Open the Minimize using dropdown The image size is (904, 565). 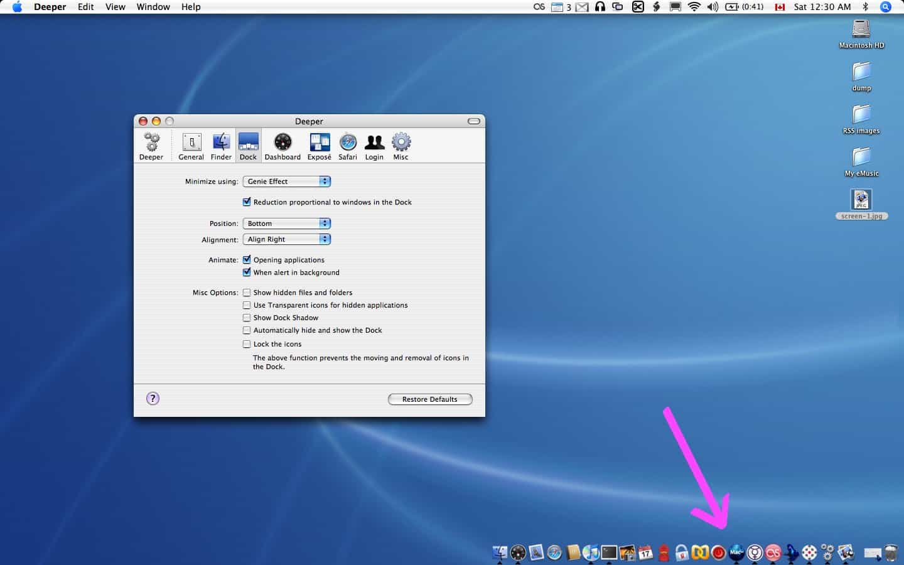[286, 181]
